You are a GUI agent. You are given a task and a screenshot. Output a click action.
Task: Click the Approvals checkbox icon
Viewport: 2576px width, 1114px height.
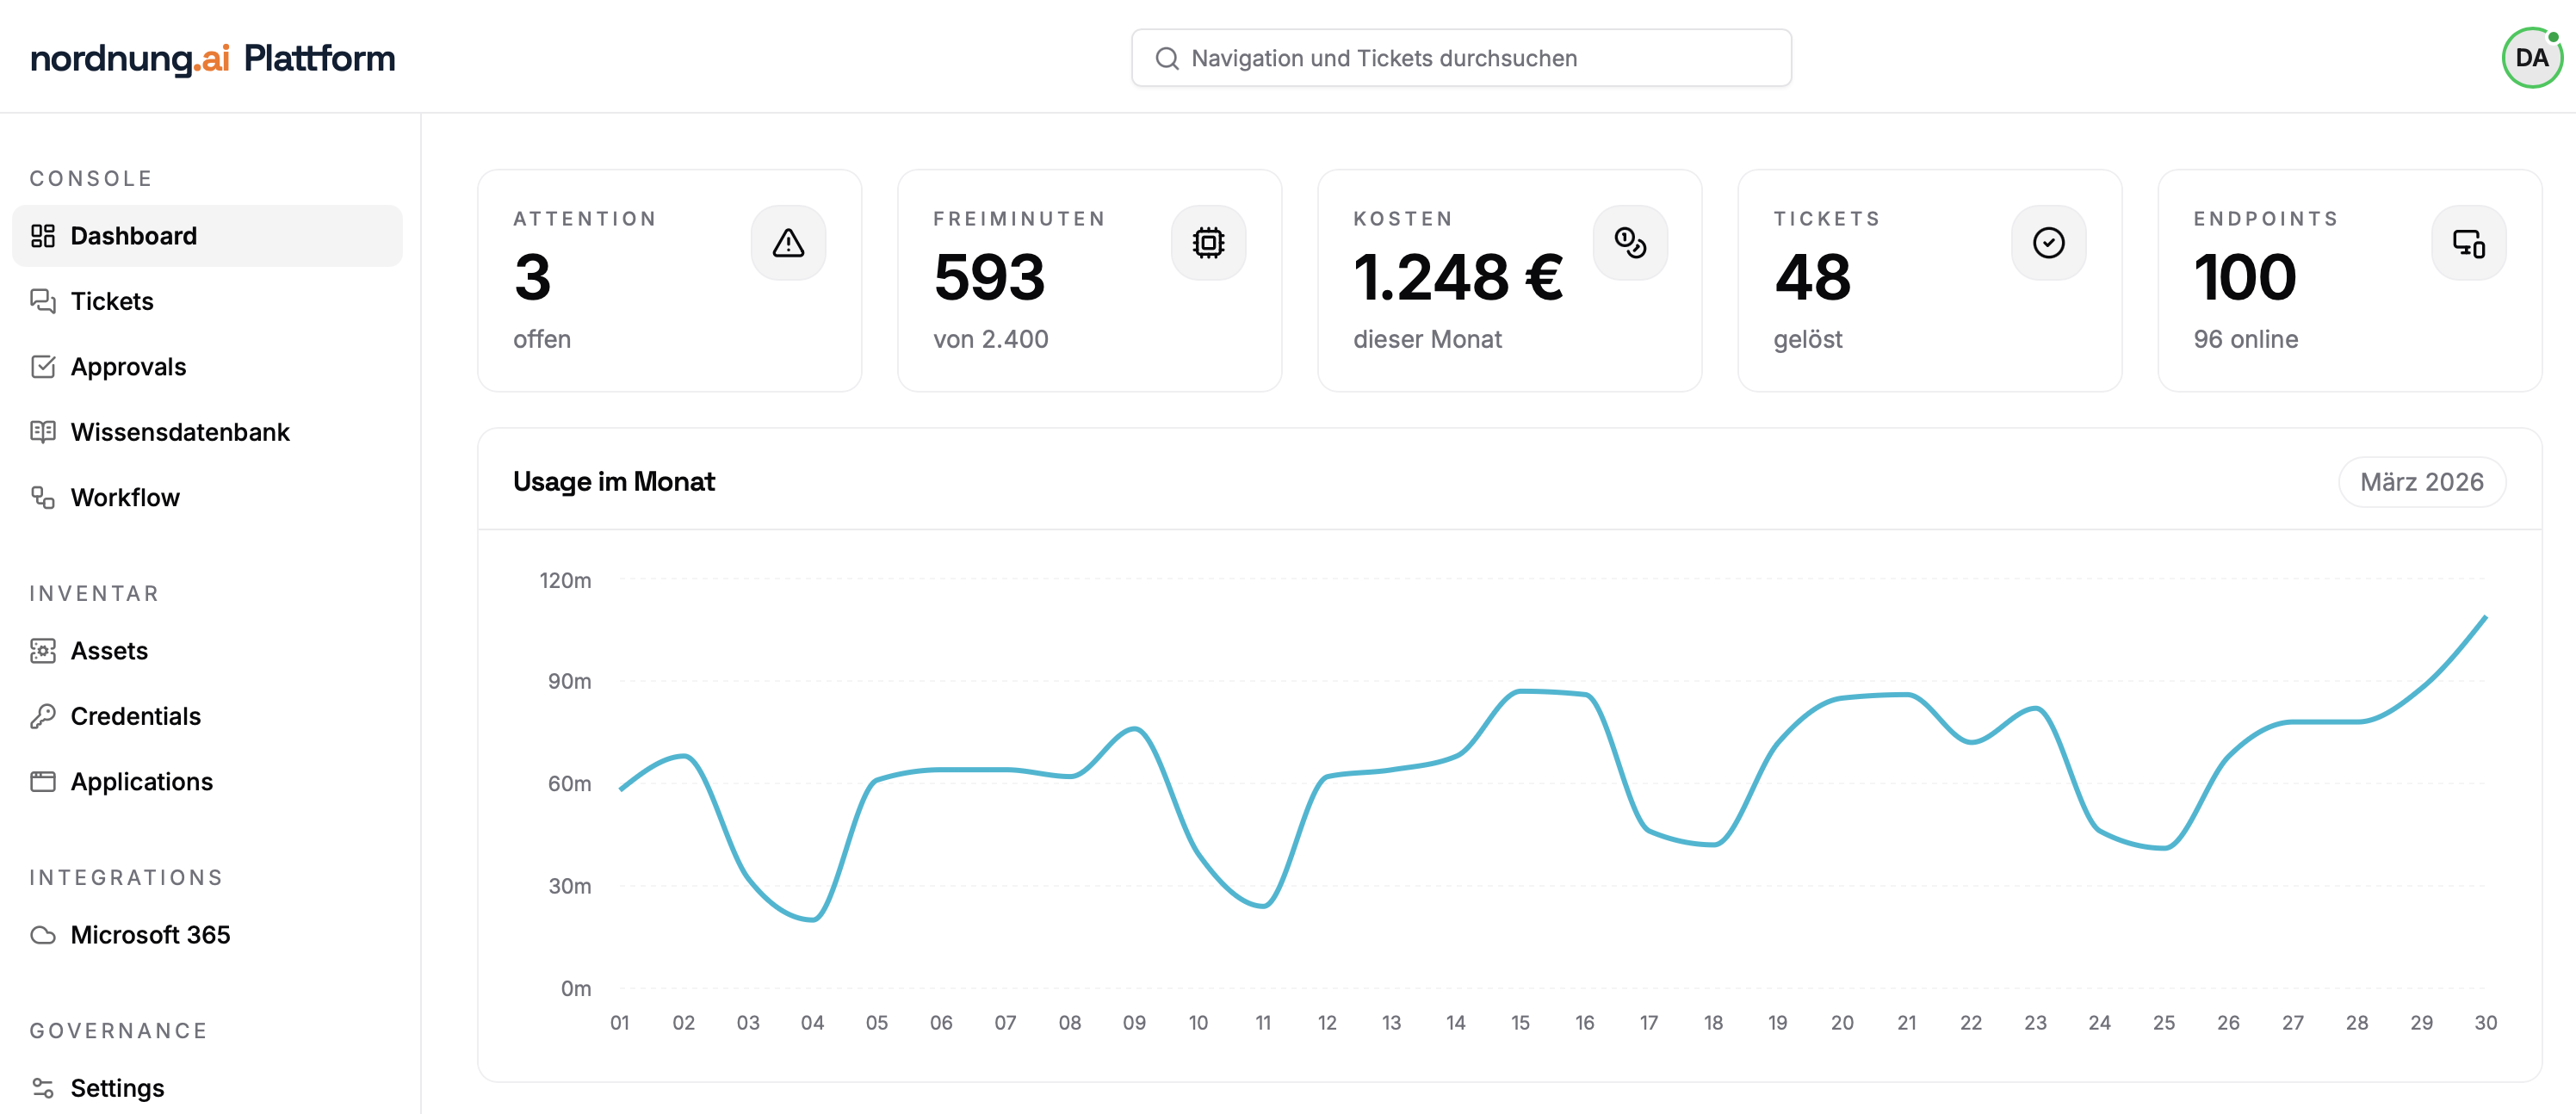click(x=42, y=367)
